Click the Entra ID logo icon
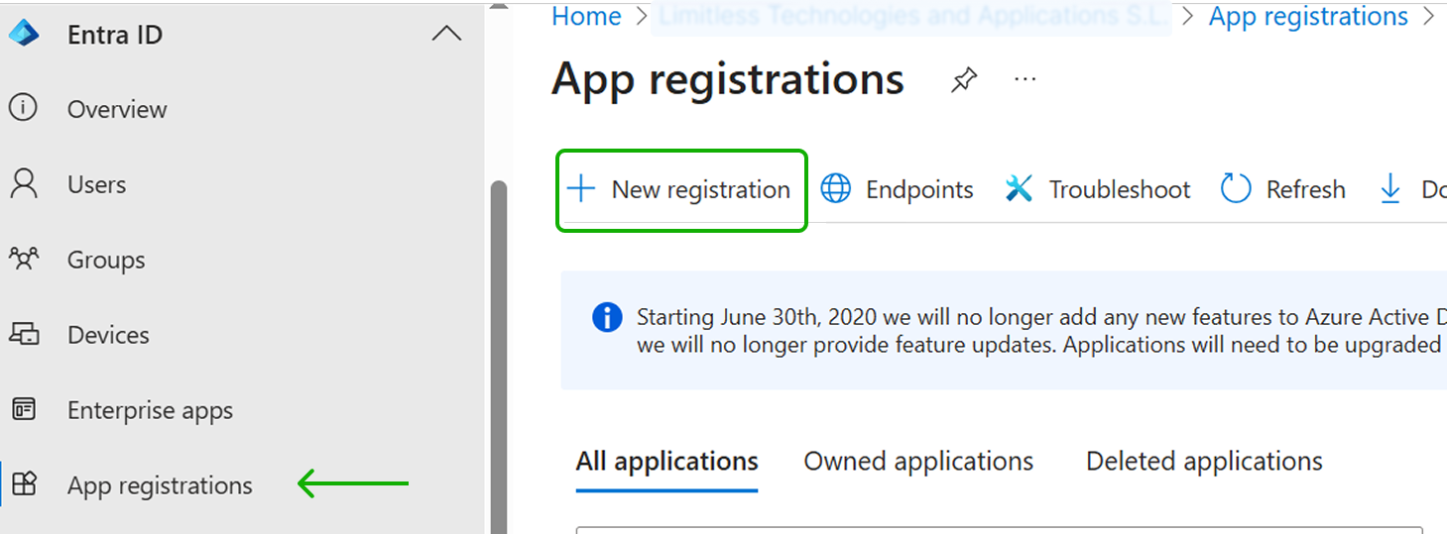This screenshot has width=1447, height=534. coord(23,34)
